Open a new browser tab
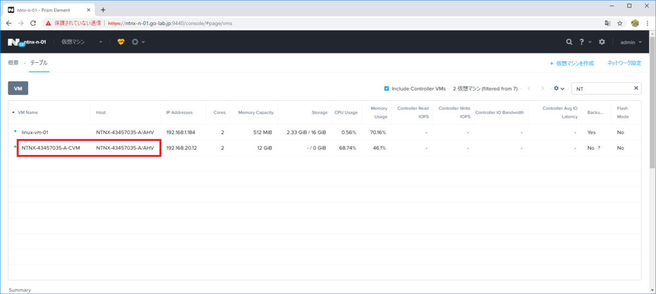Image resolution: width=656 pixels, height=294 pixels. click(x=103, y=9)
